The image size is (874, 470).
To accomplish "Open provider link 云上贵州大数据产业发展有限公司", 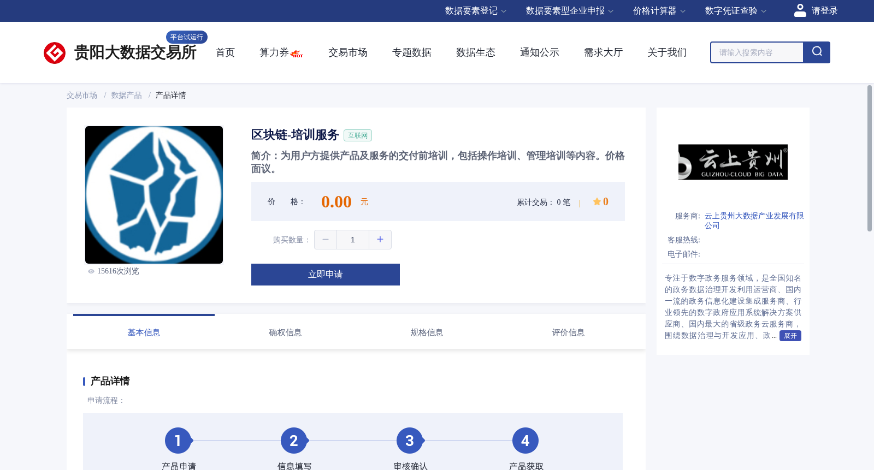I will pyautogui.click(x=754, y=221).
